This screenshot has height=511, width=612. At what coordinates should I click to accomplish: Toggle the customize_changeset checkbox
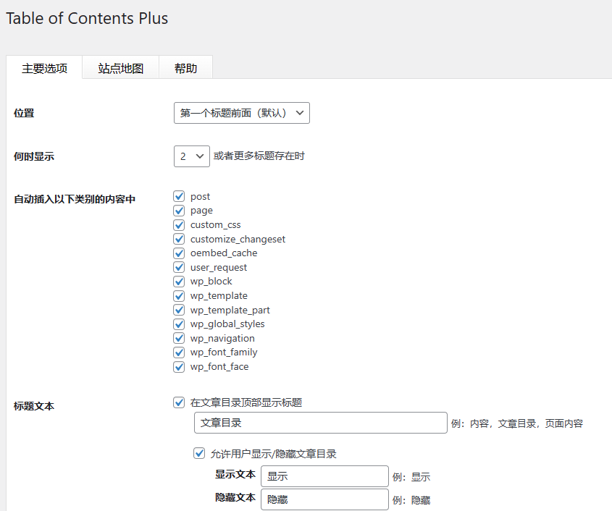coord(179,239)
